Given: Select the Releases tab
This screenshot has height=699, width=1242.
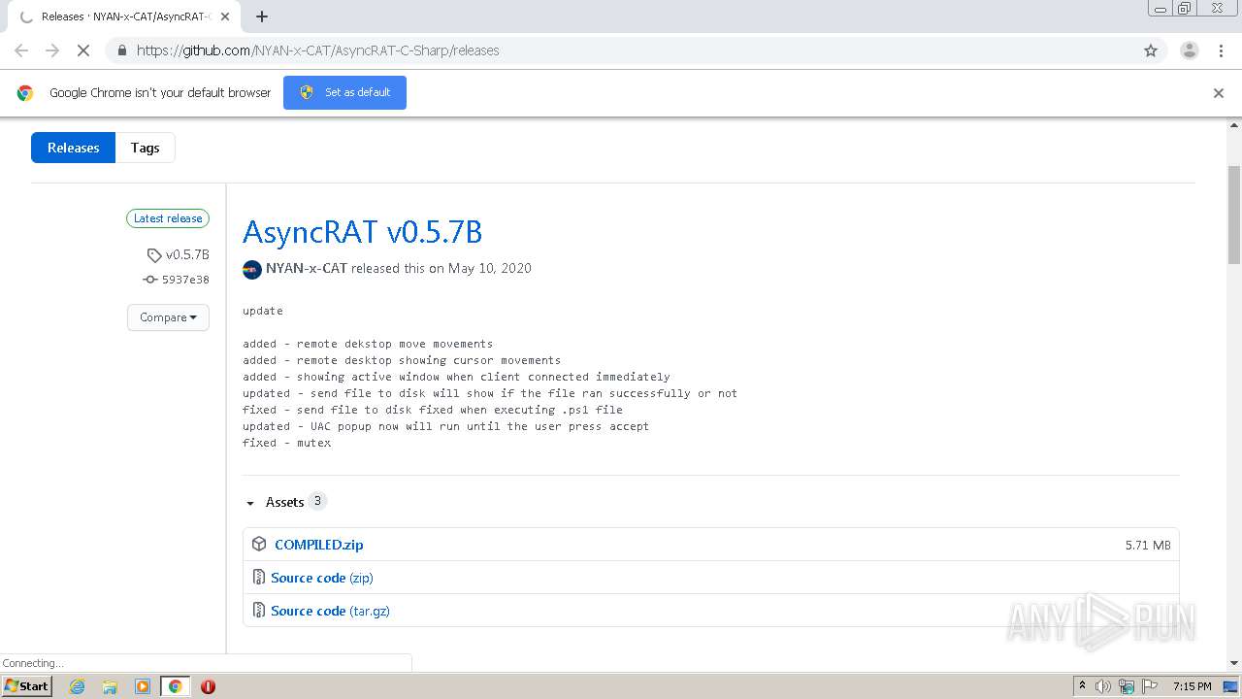Looking at the screenshot, I should coord(73,148).
